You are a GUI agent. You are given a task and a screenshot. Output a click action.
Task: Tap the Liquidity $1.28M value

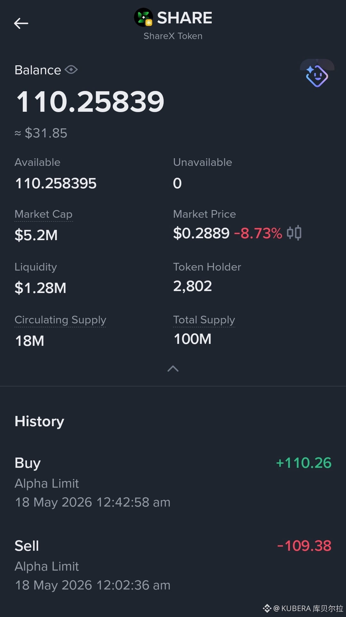pos(40,288)
